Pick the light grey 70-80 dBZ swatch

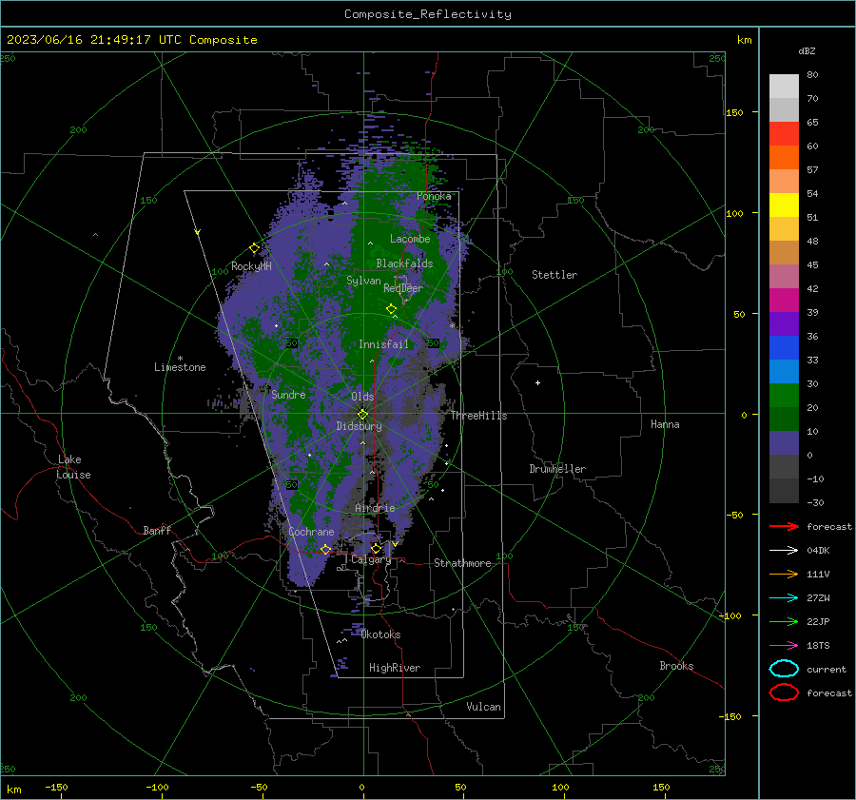point(784,87)
